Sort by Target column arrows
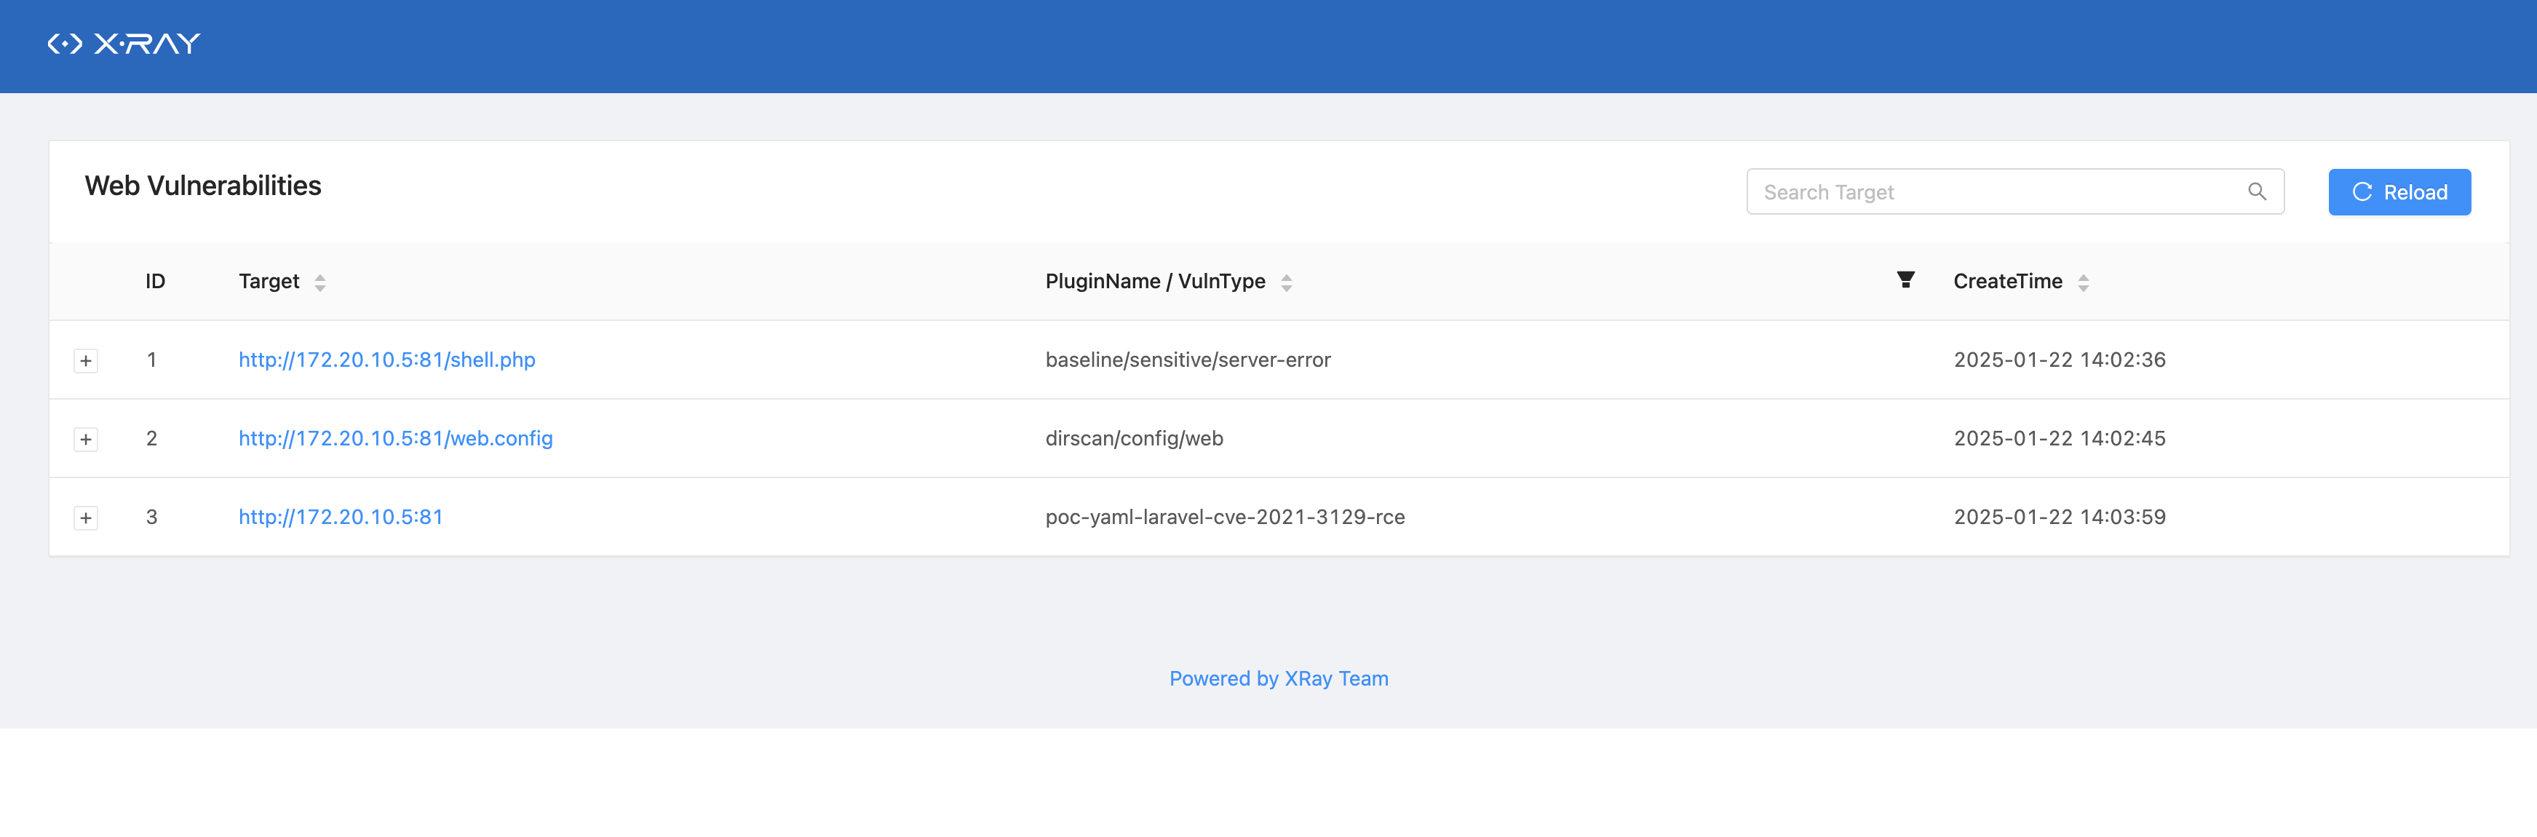The width and height of the screenshot is (2537, 837). pos(320,282)
